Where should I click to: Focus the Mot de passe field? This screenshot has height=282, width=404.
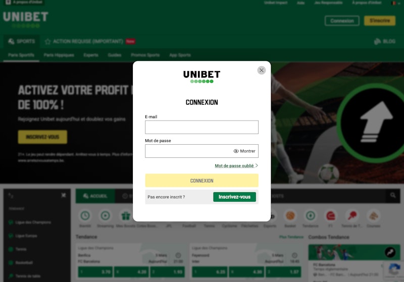[188, 151]
